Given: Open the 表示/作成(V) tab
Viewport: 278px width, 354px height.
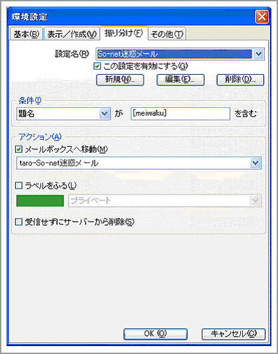Looking at the screenshot, I should point(71,34).
